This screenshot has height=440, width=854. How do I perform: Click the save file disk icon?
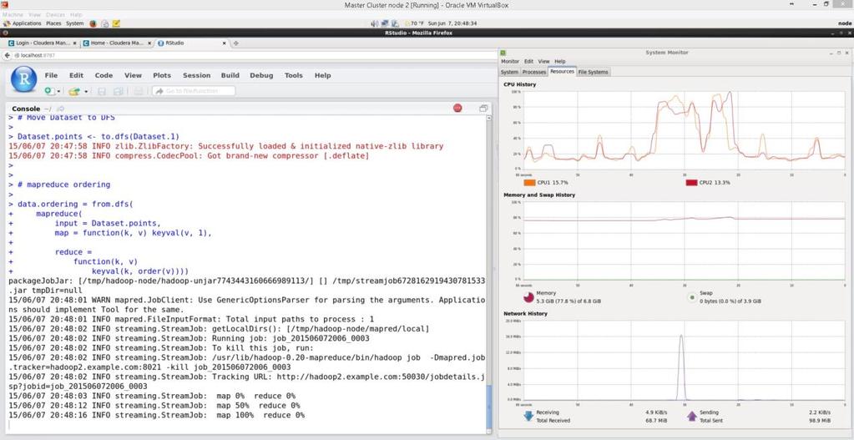pyautogui.click(x=101, y=91)
